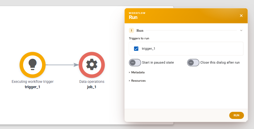Viewport: 254px width, 129px height.
Task: Click the trigger_1 node label
Action: click(32, 87)
